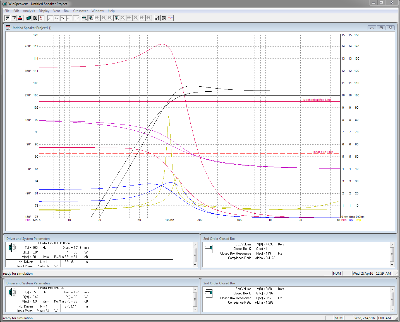Open the Window menu
Viewport: 400px width, 322px height.
tap(98, 11)
